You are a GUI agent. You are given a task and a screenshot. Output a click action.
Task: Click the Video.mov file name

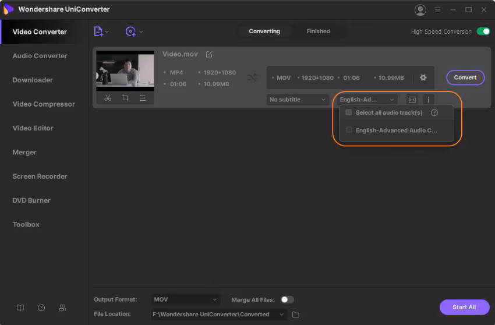pyautogui.click(x=181, y=54)
